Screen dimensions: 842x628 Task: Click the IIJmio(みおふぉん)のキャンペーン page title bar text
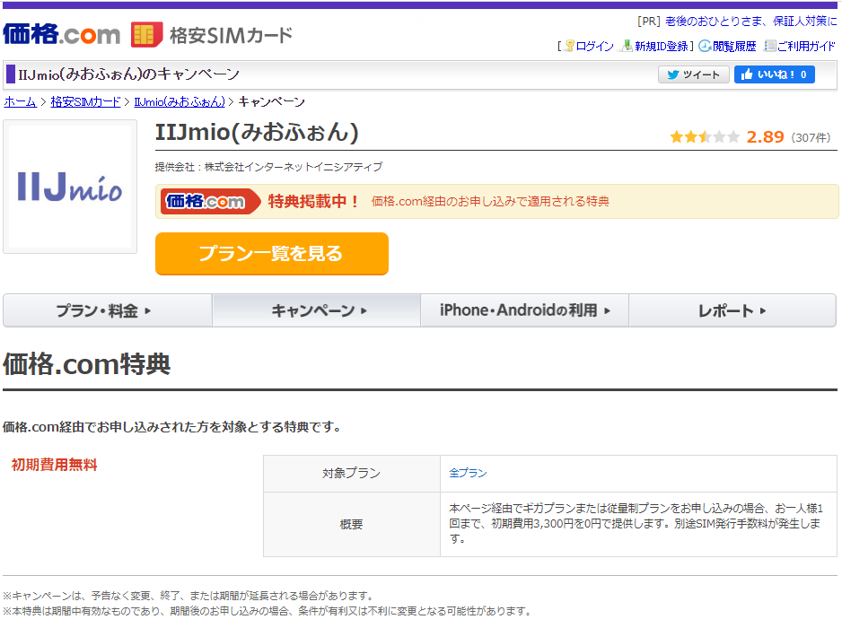pyautogui.click(x=129, y=74)
